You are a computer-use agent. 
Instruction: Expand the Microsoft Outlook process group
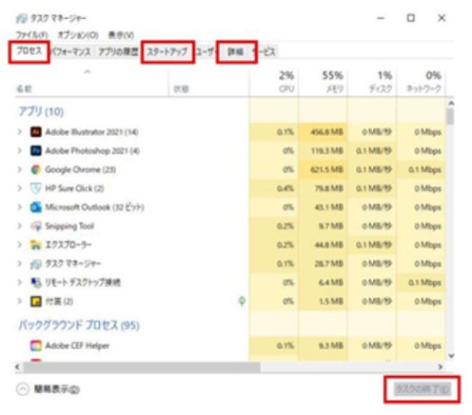pyautogui.click(x=20, y=207)
